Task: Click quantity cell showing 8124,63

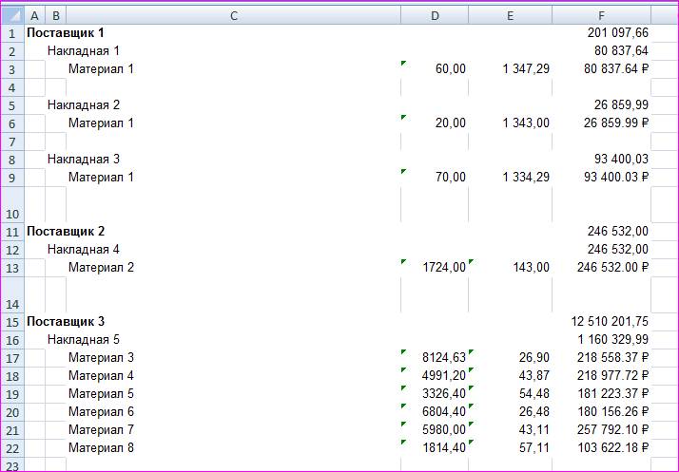Action: tap(444, 358)
